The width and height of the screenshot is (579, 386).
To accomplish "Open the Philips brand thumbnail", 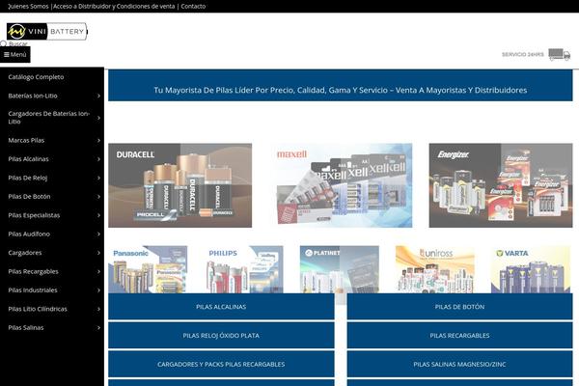I will [244, 269].
